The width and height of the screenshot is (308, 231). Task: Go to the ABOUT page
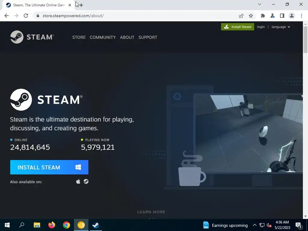(x=127, y=37)
